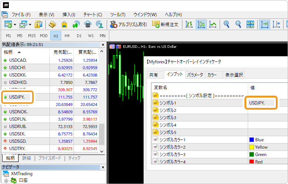Click the シンボル1 value field USDJPY.
This screenshot has height=184, width=288.
[x=261, y=103]
